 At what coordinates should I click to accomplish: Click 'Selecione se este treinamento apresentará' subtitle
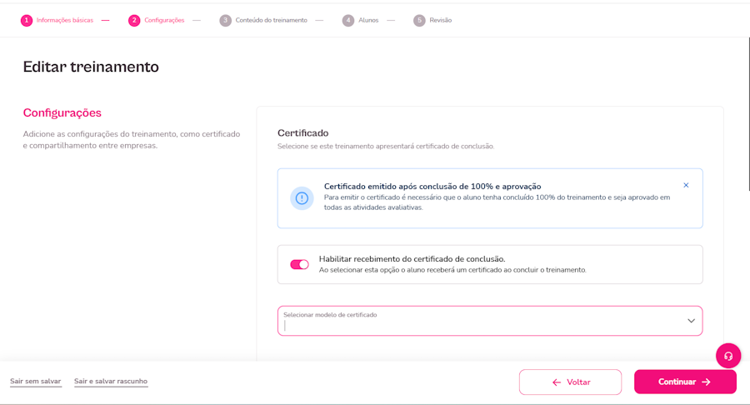tap(386, 147)
